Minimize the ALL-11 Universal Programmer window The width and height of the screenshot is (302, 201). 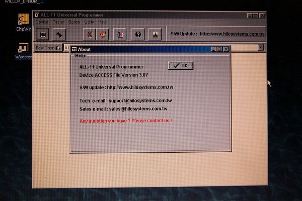[x=250, y=16]
